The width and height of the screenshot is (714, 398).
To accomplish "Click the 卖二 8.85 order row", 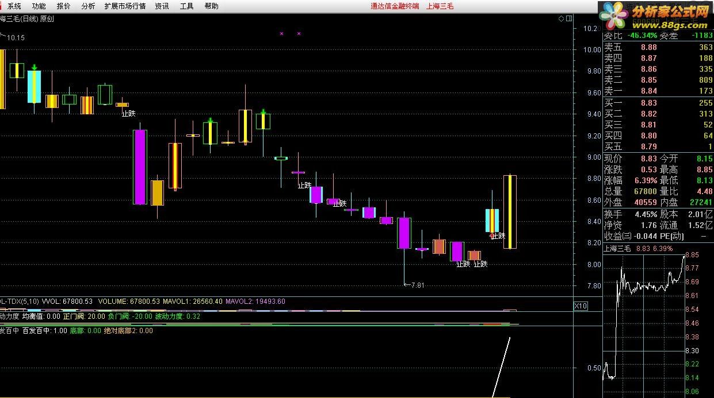I will [658, 80].
